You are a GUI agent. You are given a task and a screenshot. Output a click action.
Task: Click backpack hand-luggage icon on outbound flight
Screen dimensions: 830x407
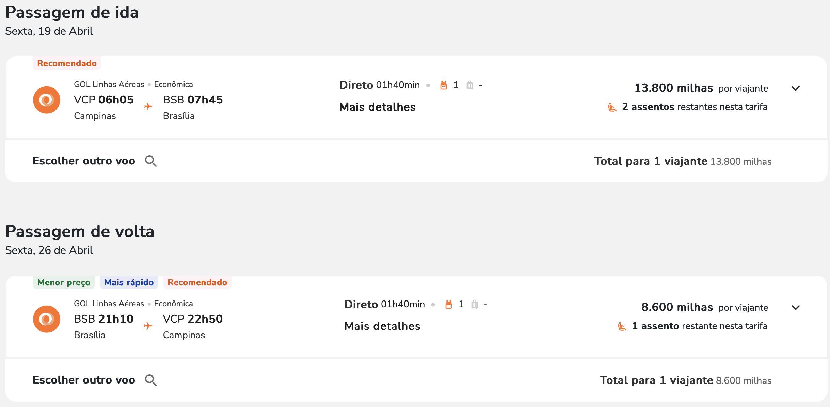pyautogui.click(x=443, y=85)
